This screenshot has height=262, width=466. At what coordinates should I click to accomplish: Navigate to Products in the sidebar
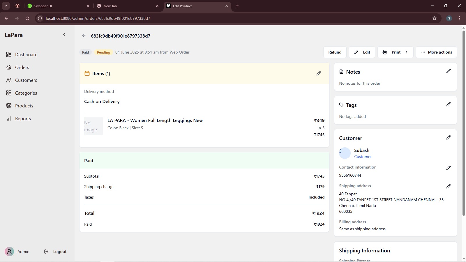[x=24, y=106]
